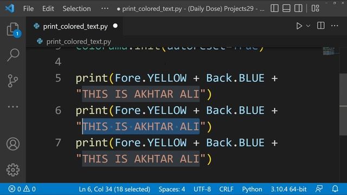Select the print_colored_text.py editor tab
347x195 pixels.
75,27
